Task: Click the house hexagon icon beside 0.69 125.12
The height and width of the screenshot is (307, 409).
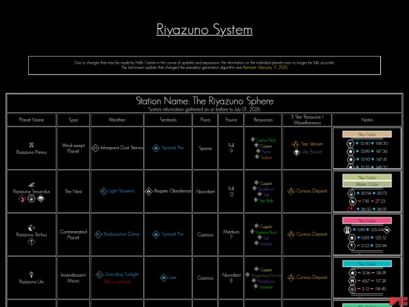Action: (352, 238)
